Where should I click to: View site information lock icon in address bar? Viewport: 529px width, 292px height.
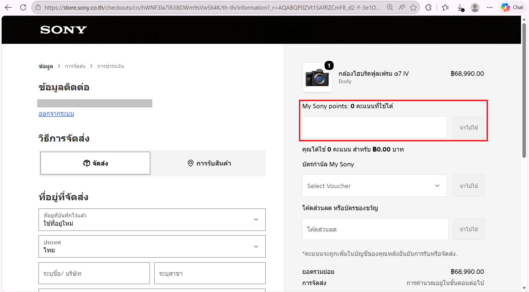tap(38, 7)
